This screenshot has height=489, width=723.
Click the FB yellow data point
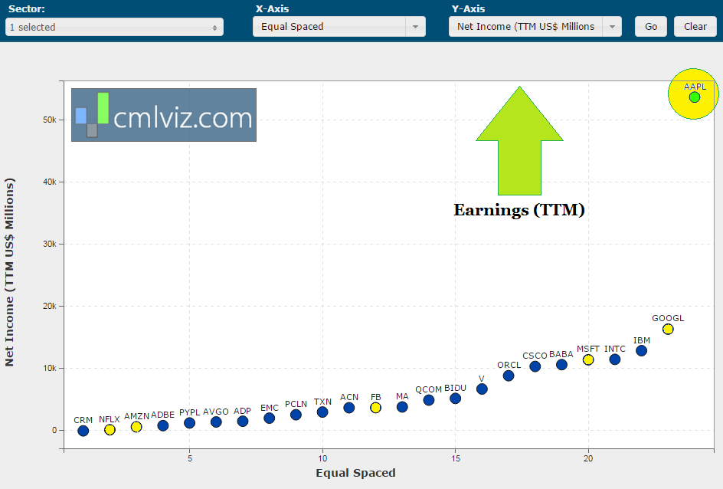376,408
